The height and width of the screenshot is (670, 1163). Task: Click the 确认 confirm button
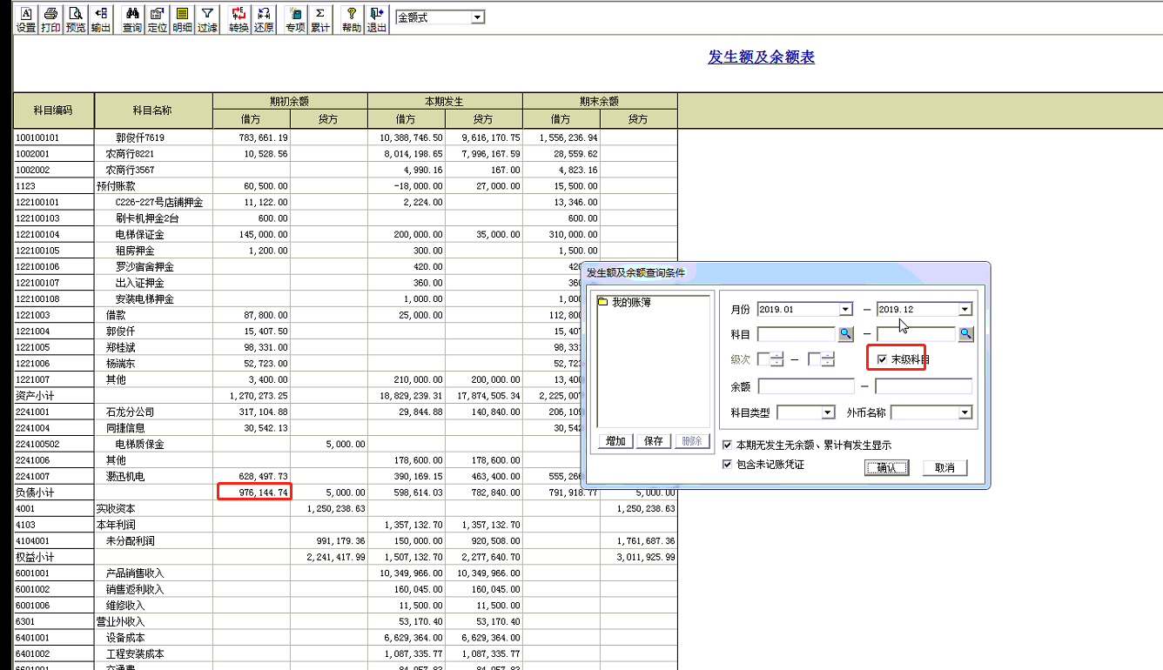(x=887, y=468)
